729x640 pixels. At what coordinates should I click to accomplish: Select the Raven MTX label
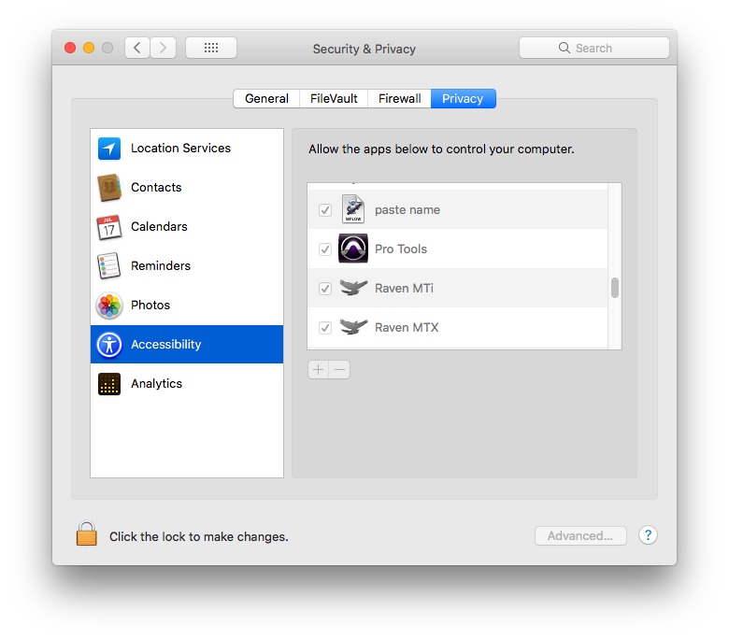407,328
